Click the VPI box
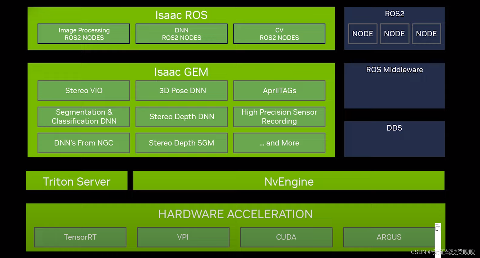This screenshot has width=480, height=258. point(183,237)
